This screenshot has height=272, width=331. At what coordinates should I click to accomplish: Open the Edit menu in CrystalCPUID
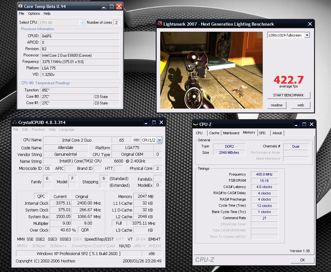click(x=25, y=129)
